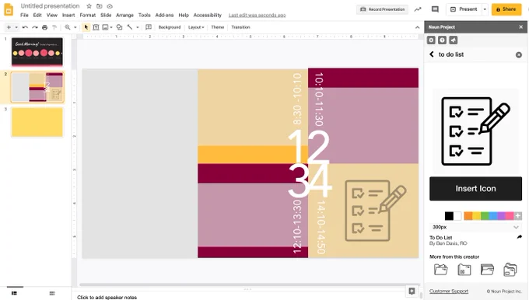Select the paint format tool
Screen dimensions: 529x300
pyautogui.click(x=54, y=27)
